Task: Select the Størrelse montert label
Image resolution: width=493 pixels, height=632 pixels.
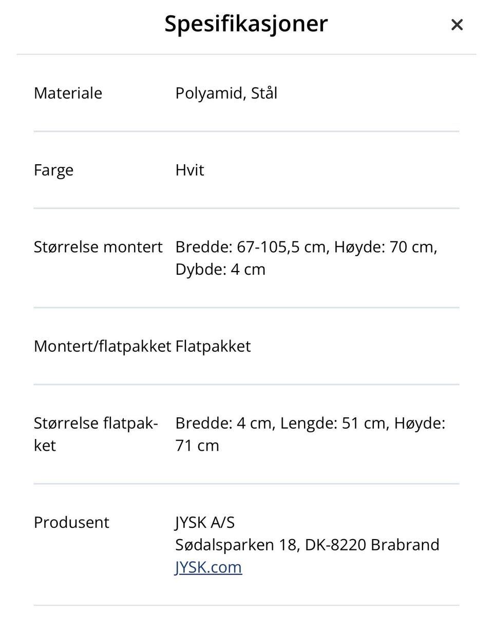Action: [x=98, y=247]
